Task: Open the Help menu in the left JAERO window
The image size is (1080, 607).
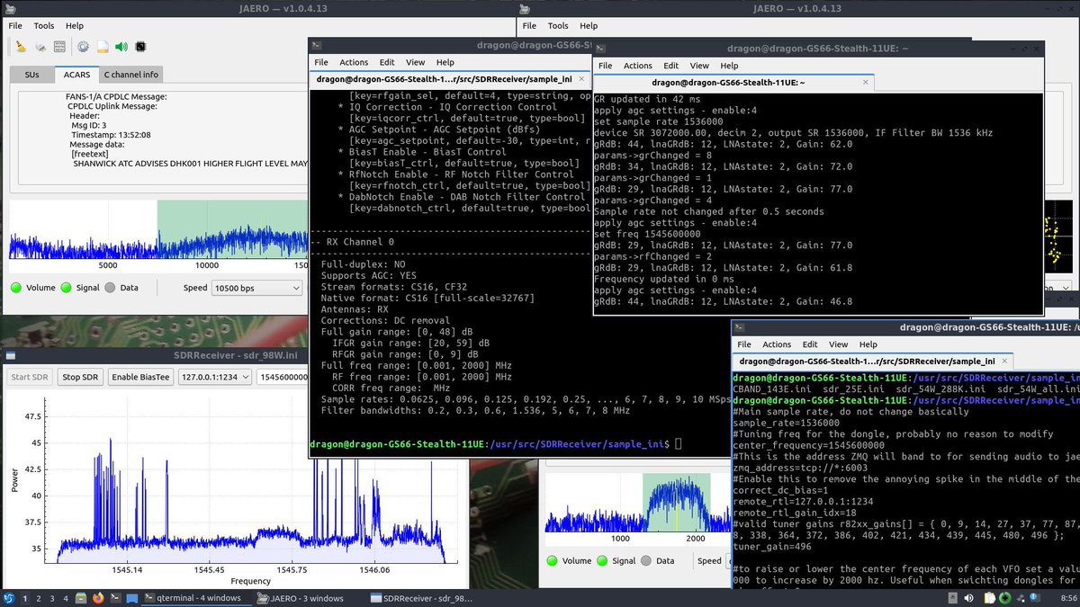Action: pyautogui.click(x=75, y=26)
